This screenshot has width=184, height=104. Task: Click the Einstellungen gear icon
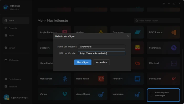point(6,79)
